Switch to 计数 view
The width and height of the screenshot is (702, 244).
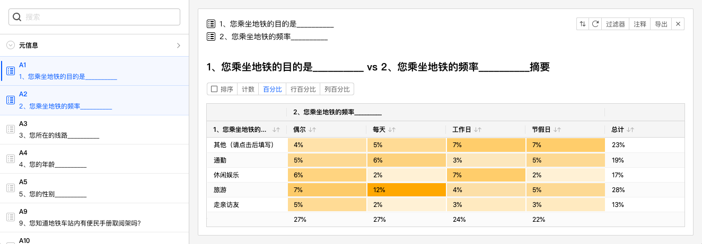point(248,89)
